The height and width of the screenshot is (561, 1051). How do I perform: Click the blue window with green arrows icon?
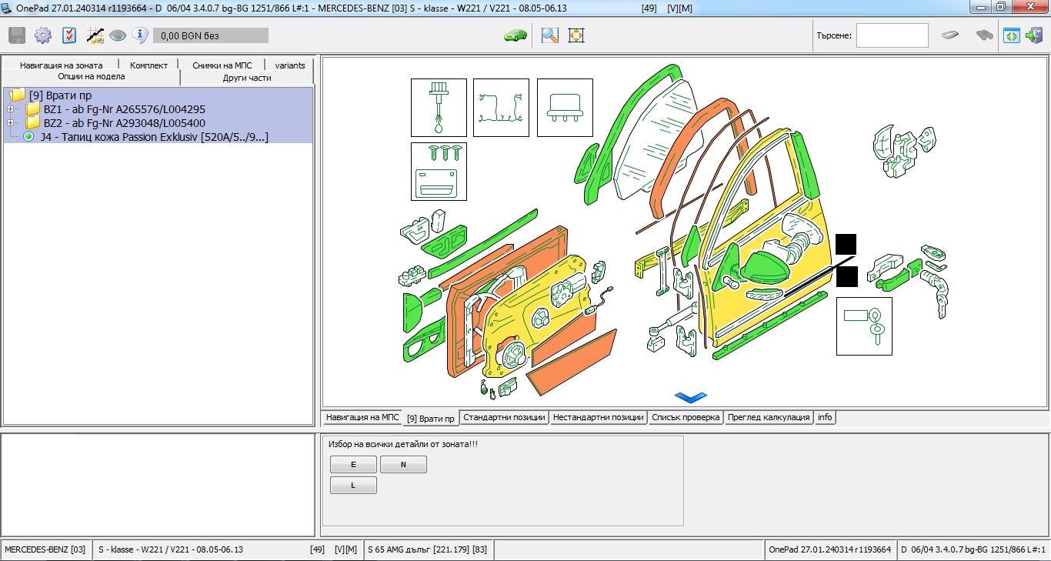point(1012,35)
